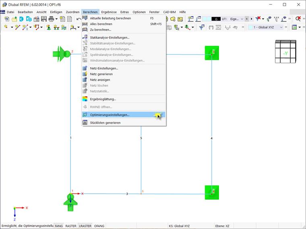Choose Zu berechnen... entry

click(x=124, y=30)
